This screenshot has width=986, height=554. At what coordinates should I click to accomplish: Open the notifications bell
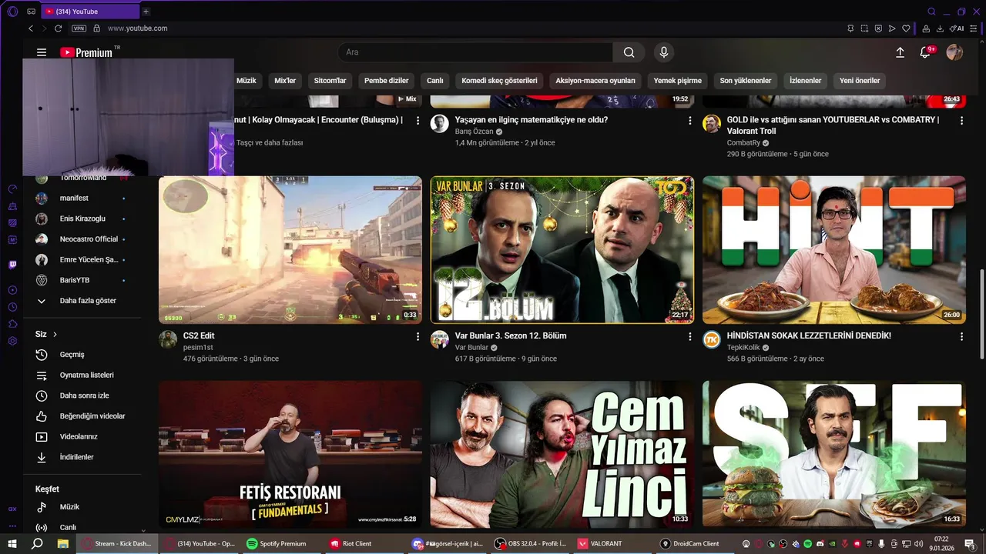click(926, 52)
